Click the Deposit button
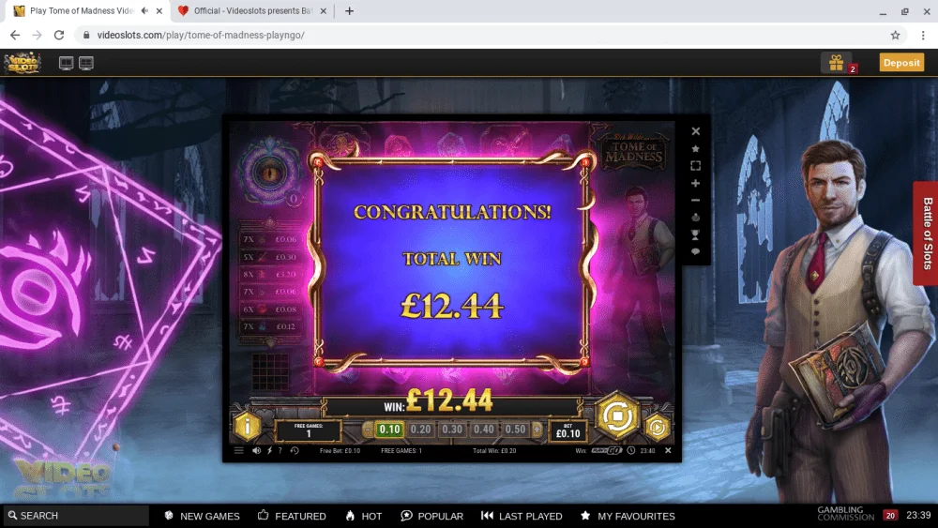The height and width of the screenshot is (528, 938). click(x=901, y=62)
